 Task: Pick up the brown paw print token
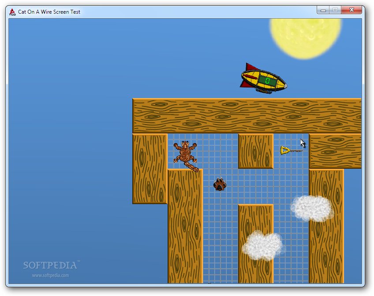click(x=220, y=184)
